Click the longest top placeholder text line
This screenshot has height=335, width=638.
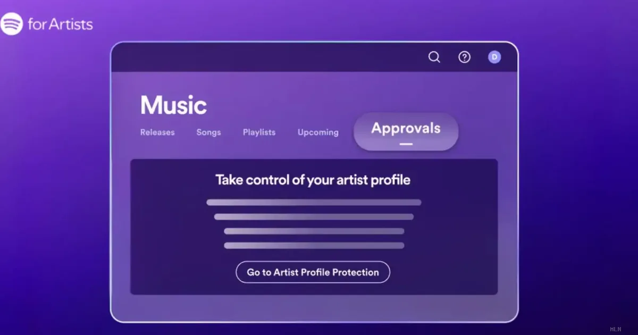tap(314, 202)
